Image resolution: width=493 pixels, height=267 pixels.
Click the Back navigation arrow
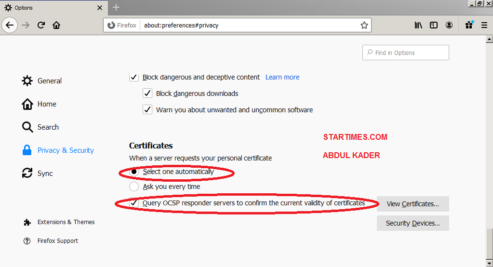click(10, 25)
